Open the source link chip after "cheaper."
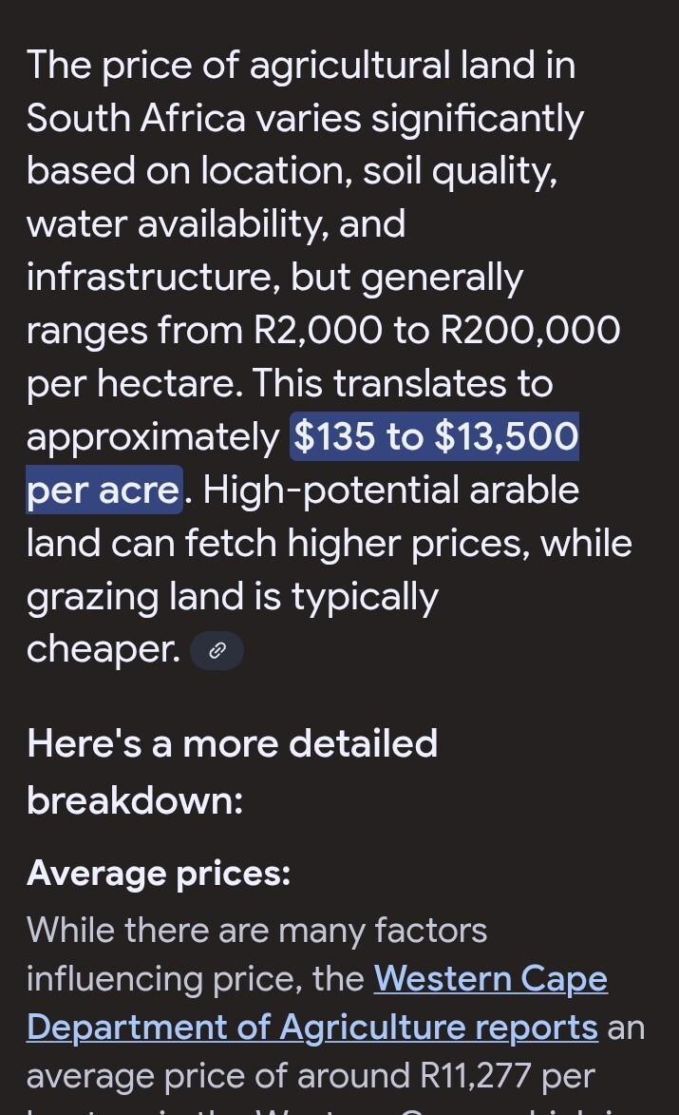 [217, 651]
